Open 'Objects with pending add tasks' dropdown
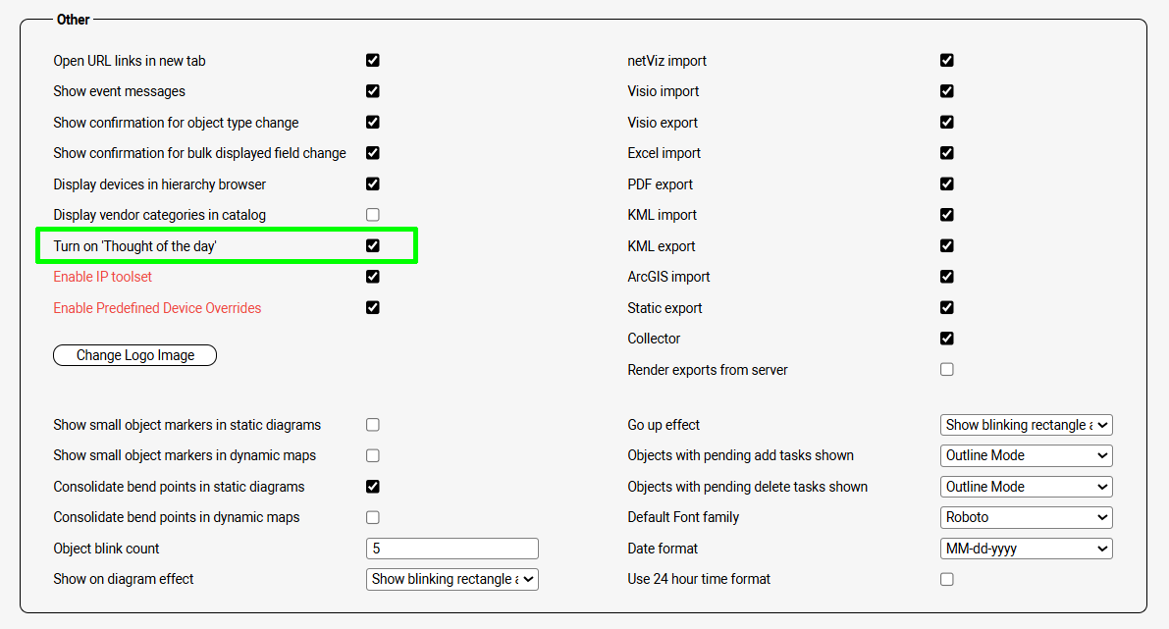The height and width of the screenshot is (629, 1169). pos(1026,455)
